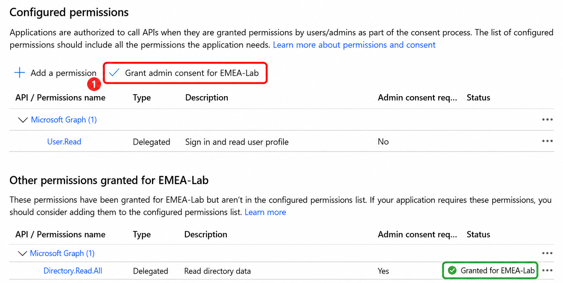Click Granted for EMEA-Lab status text

[497, 271]
